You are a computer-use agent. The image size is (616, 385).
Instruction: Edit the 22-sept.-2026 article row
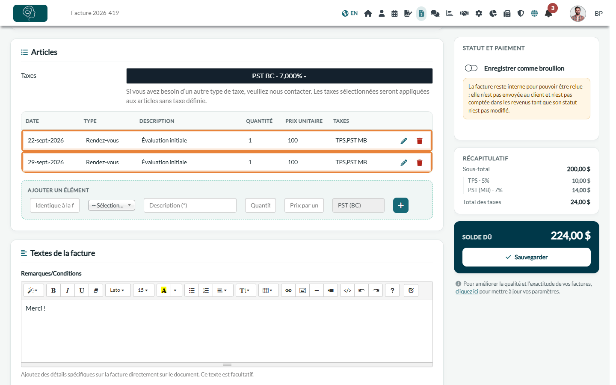click(404, 141)
